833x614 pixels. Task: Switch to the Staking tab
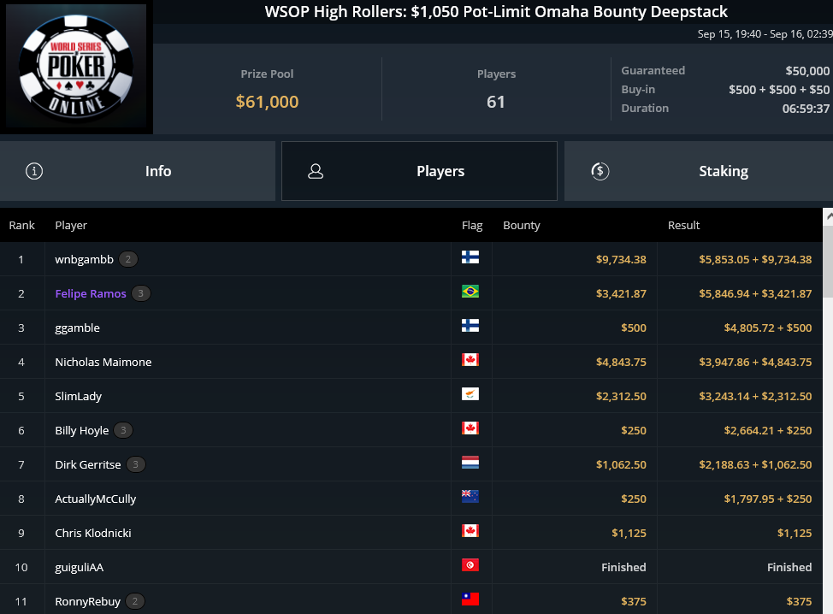pyautogui.click(x=699, y=171)
